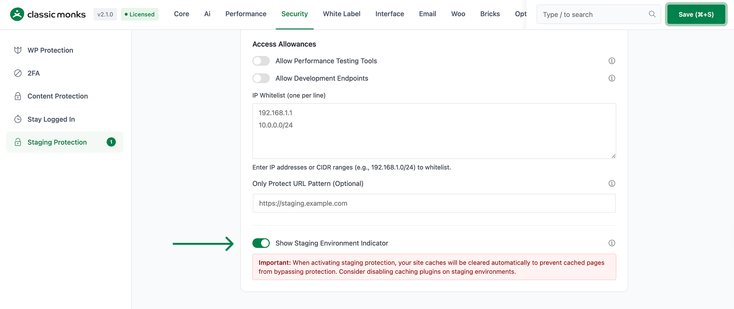Click the 2FA sidebar icon

click(18, 73)
